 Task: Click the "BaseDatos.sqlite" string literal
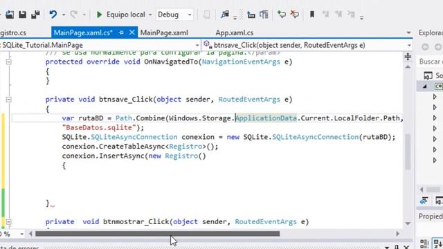coord(99,127)
